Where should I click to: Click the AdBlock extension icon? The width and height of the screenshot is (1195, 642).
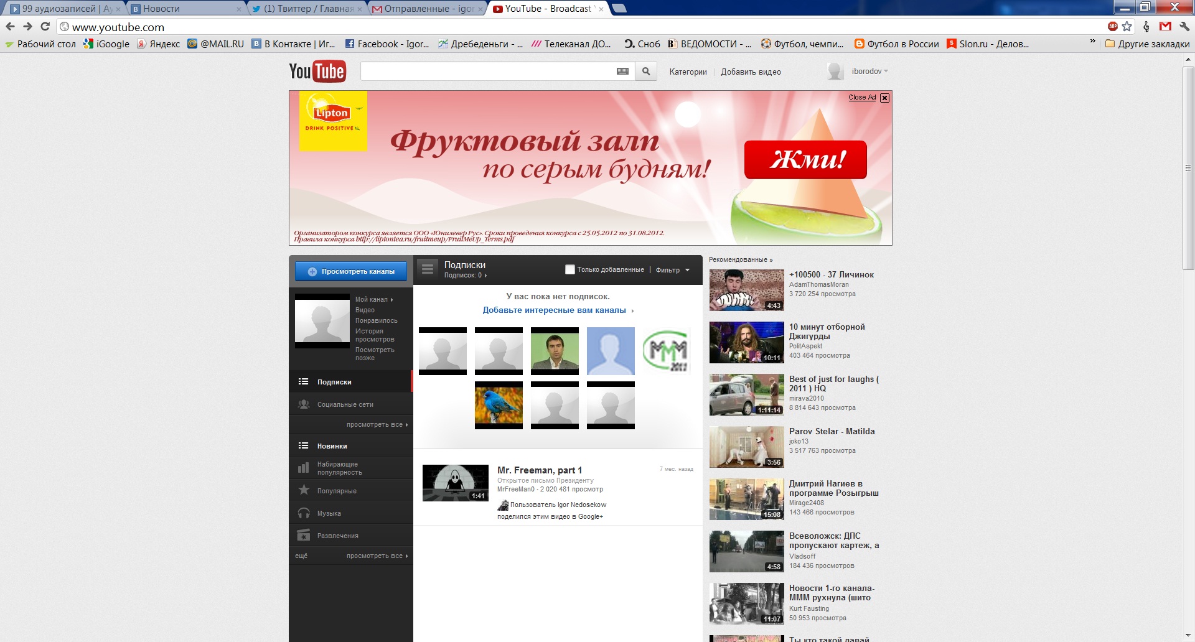click(1113, 27)
